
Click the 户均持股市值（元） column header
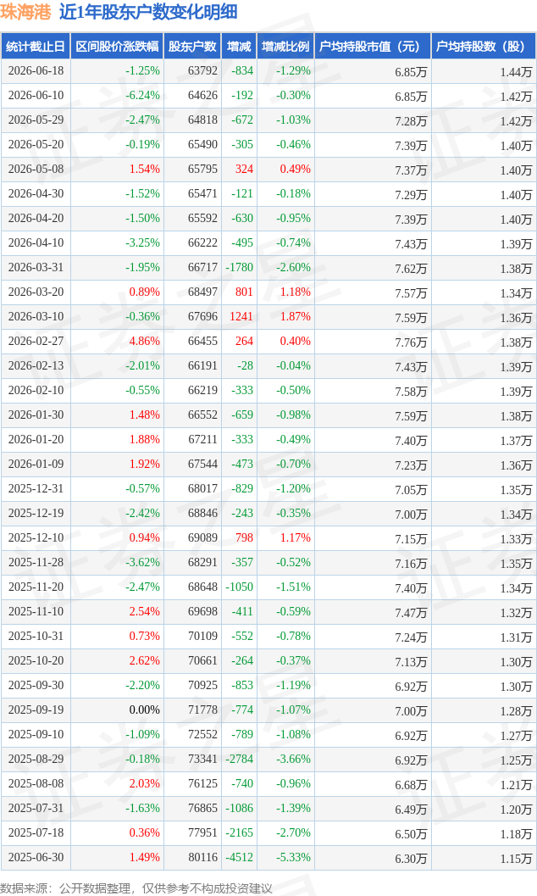[x=372, y=47]
